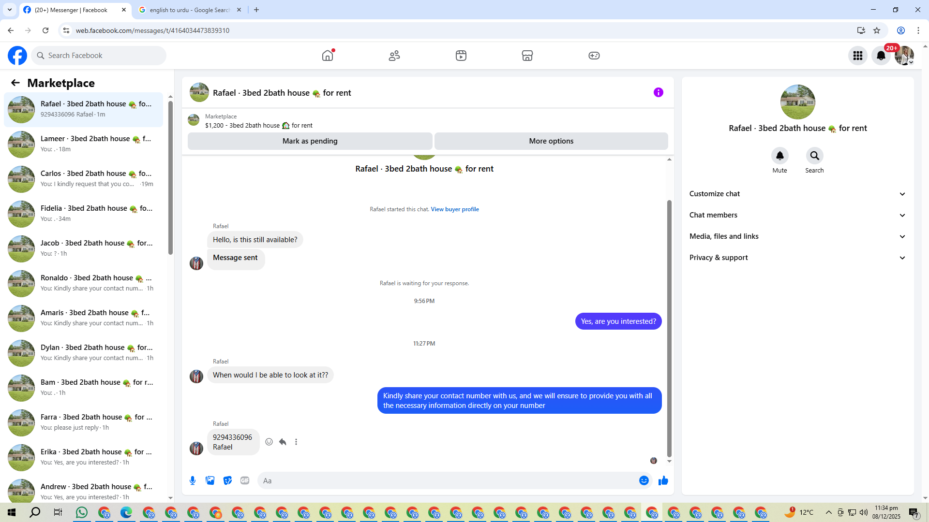The width and height of the screenshot is (929, 522).
Task: Open Amaris's 3bed 2bath house chat
Action: [x=83, y=318]
